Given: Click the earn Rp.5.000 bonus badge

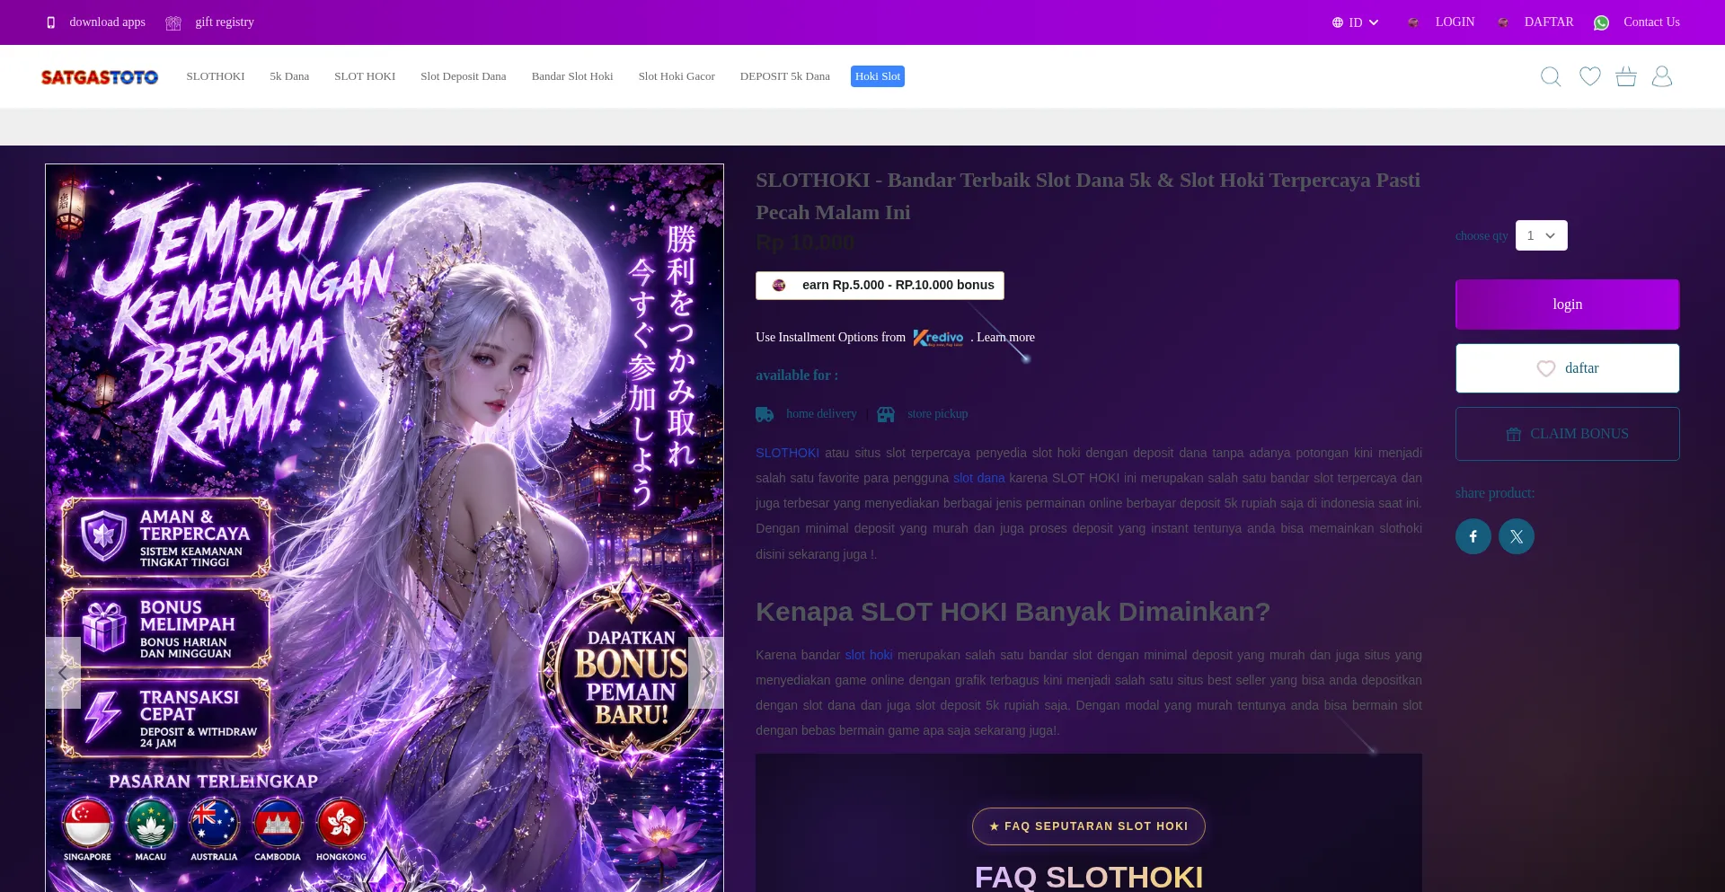Looking at the screenshot, I should 880,286.
